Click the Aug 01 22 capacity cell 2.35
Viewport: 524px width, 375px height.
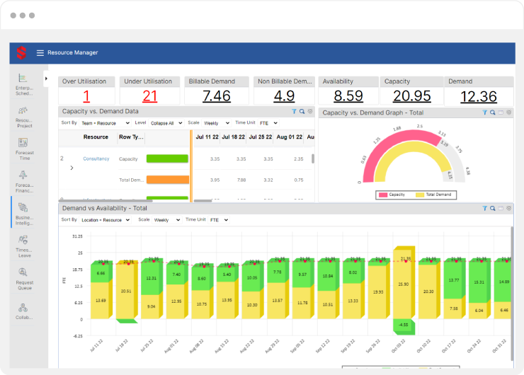coord(298,159)
